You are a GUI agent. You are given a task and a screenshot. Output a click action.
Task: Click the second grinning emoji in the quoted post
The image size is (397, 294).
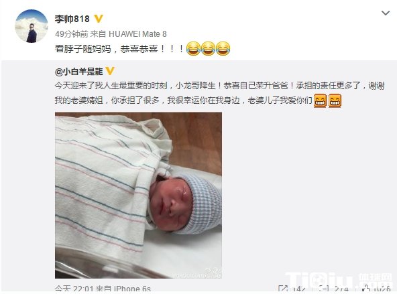pyautogui.click(x=335, y=100)
